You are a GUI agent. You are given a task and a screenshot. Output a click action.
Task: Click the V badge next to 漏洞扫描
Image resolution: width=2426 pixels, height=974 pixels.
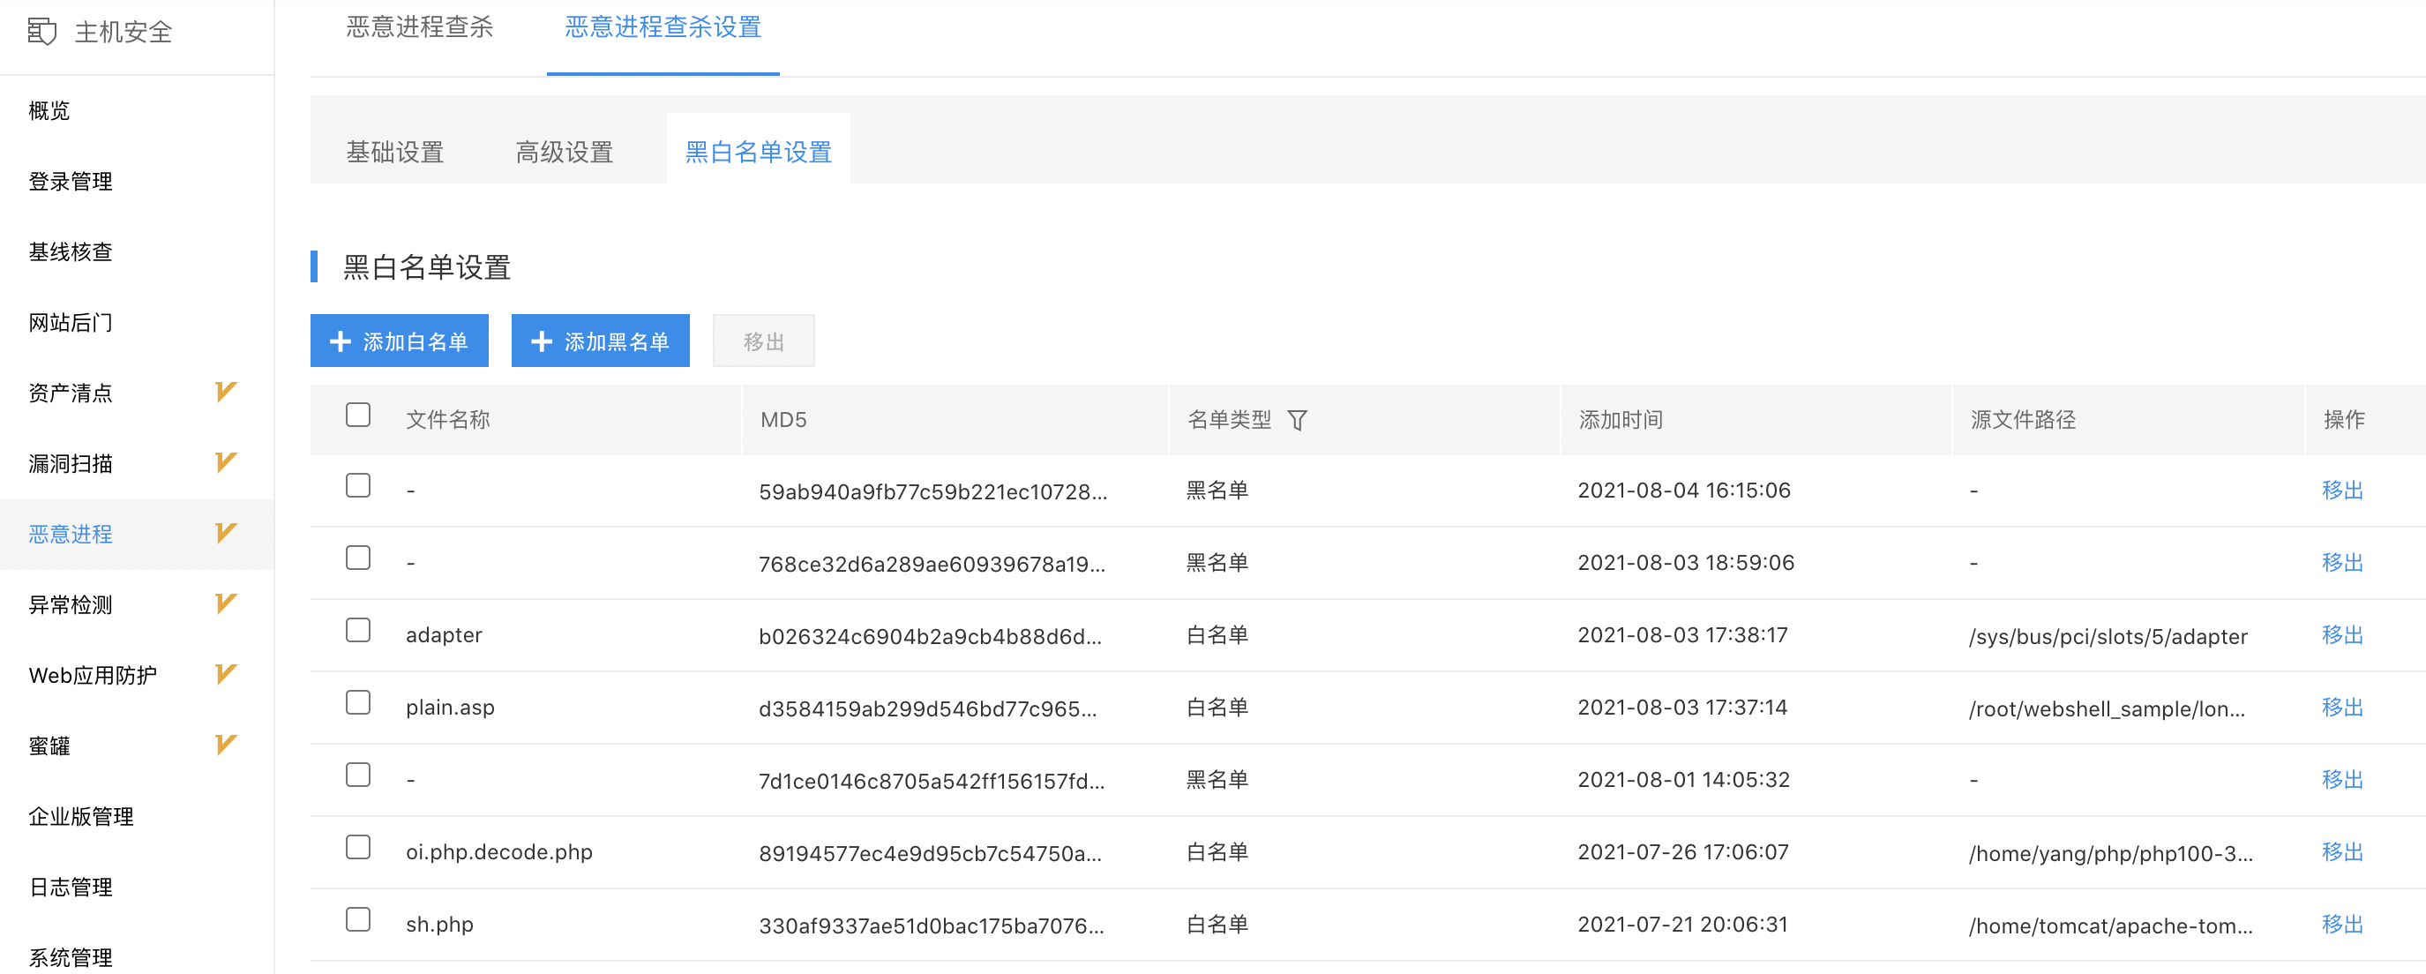pyautogui.click(x=225, y=462)
